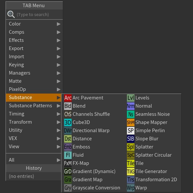
Task: Focus the Type to search field
Action: pos(34,14)
